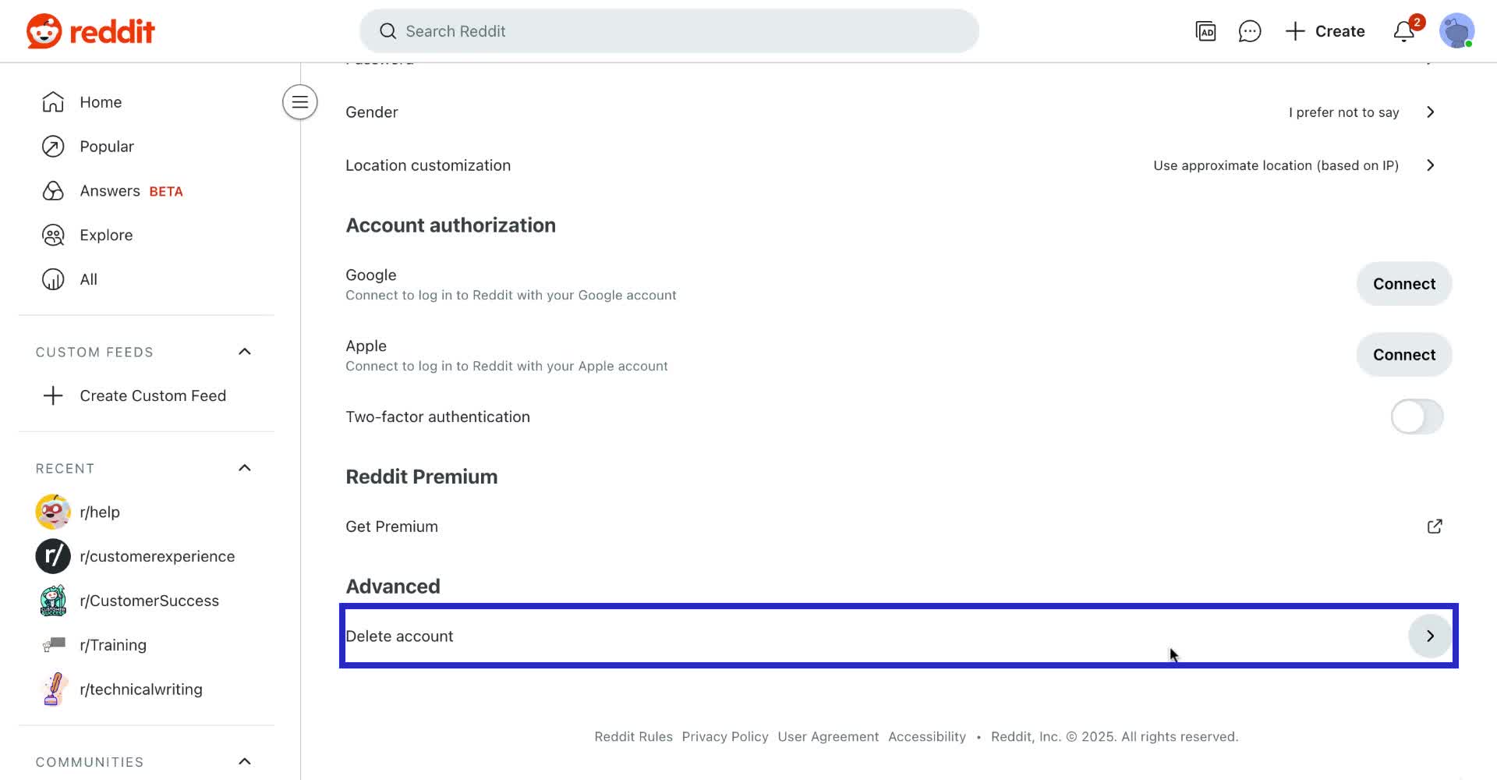This screenshot has height=780, width=1497.
Task: Open the All feed
Action: point(88,279)
